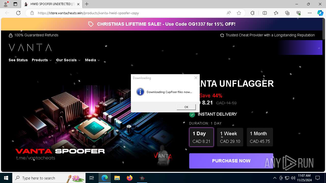Open the dark app icon next to Firefox
Viewport: 326px width, 183px height.
point(142,178)
